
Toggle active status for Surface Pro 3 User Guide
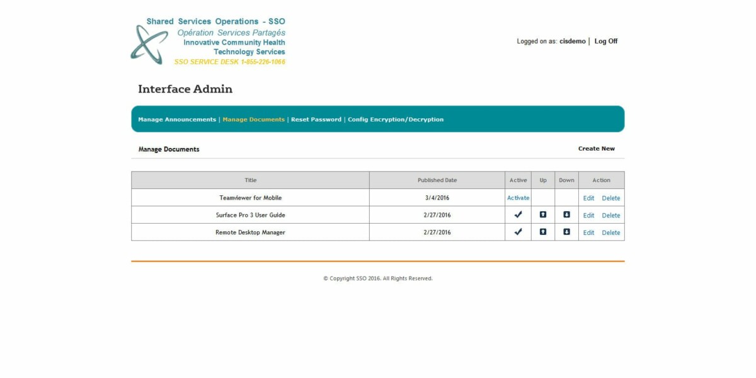pos(518,215)
